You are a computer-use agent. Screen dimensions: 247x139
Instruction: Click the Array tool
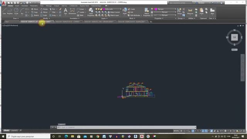52,15
